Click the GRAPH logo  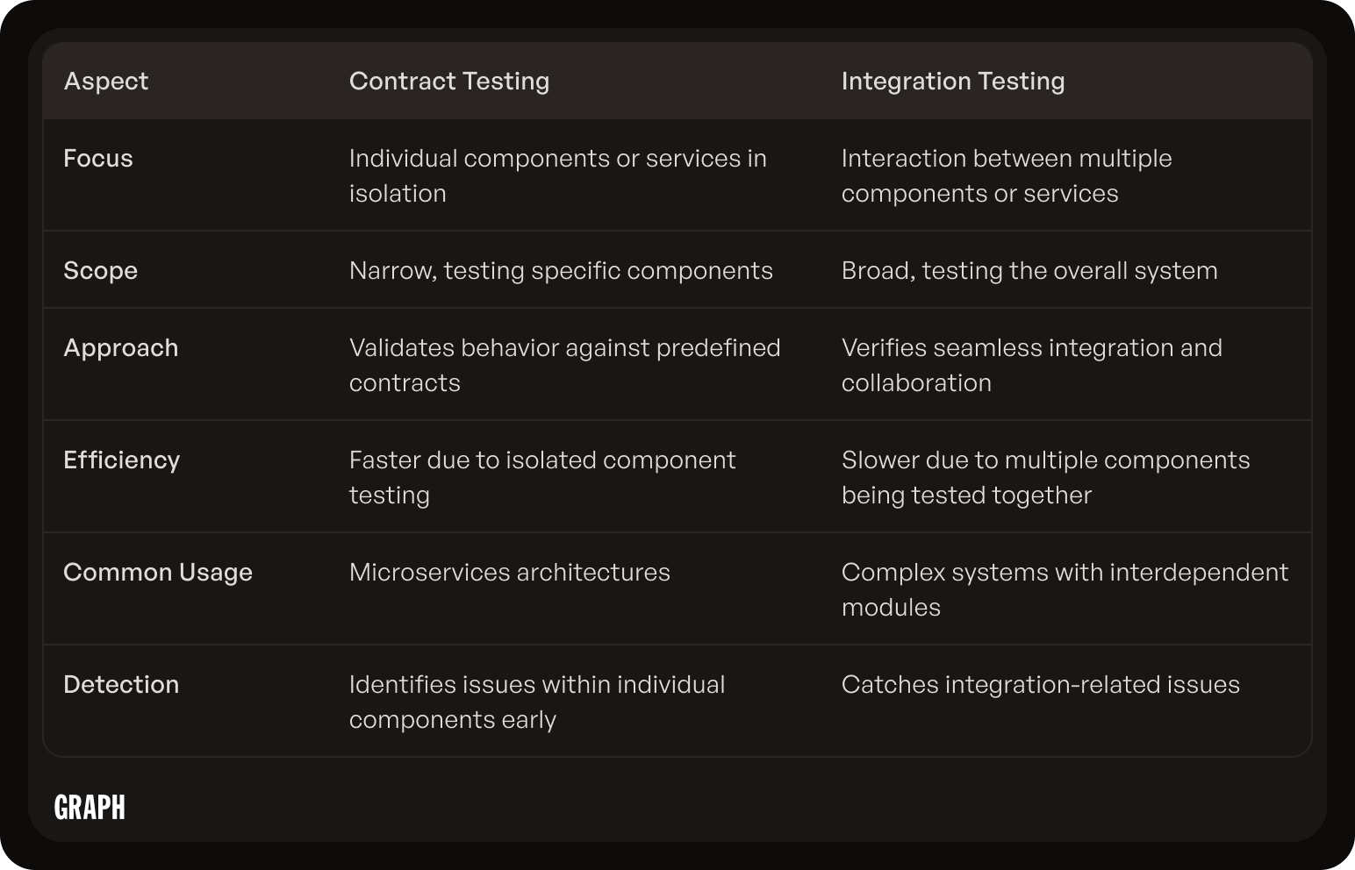point(90,807)
